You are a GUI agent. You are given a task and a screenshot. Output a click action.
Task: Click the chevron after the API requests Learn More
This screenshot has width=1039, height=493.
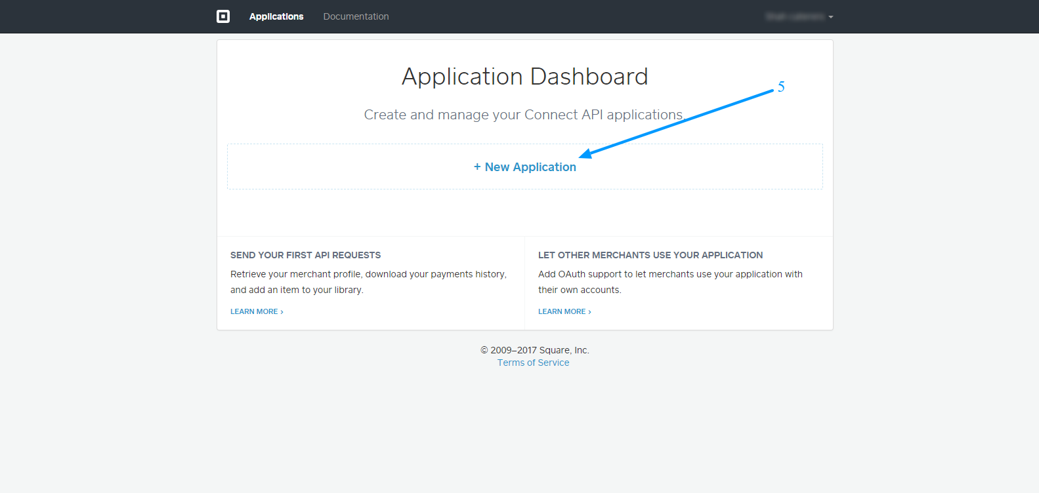(x=282, y=312)
